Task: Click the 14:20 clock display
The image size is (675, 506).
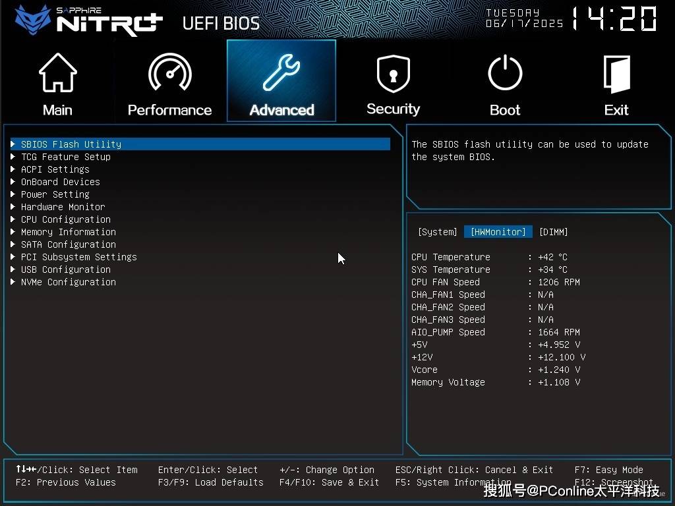Action: [x=613, y=20]
